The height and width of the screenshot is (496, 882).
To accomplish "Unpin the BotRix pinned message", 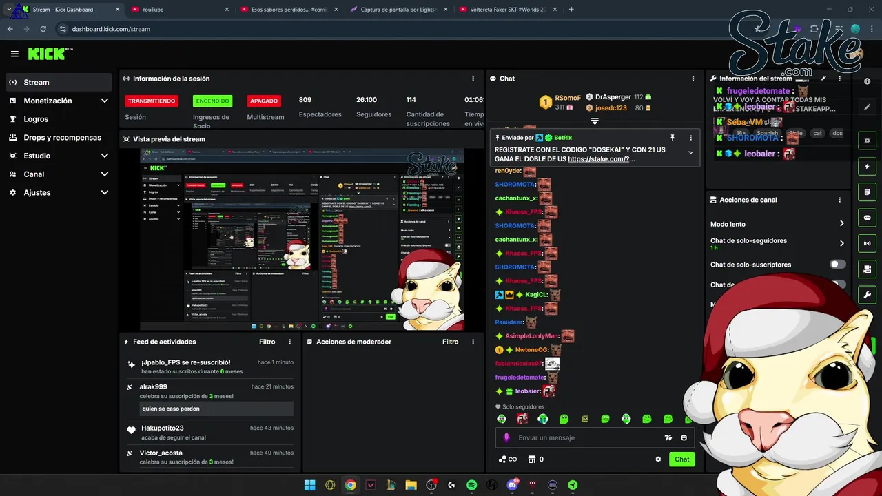I will 673,138.
